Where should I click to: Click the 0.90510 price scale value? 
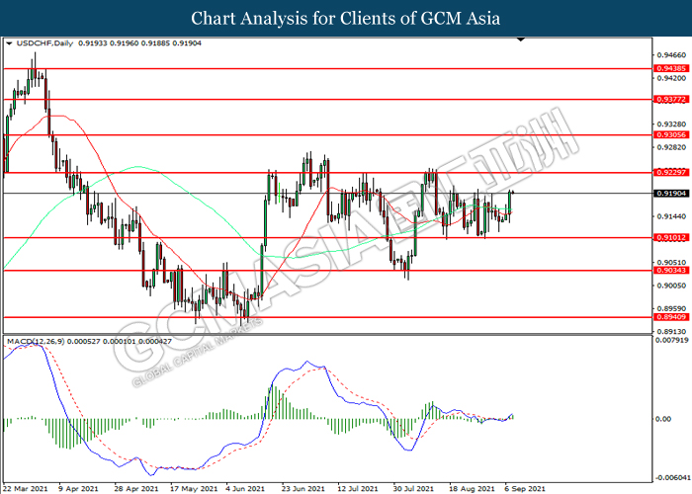(671, 263)
